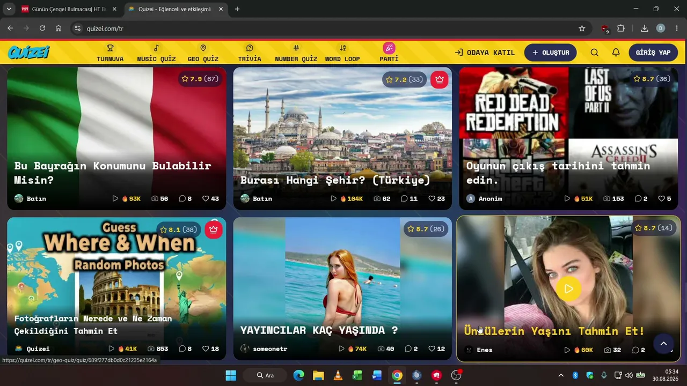The image size is (687, 386).
Task: Play the Ünlülerin Yaşını Tahmin Et quiz
Action: point(568,289)
